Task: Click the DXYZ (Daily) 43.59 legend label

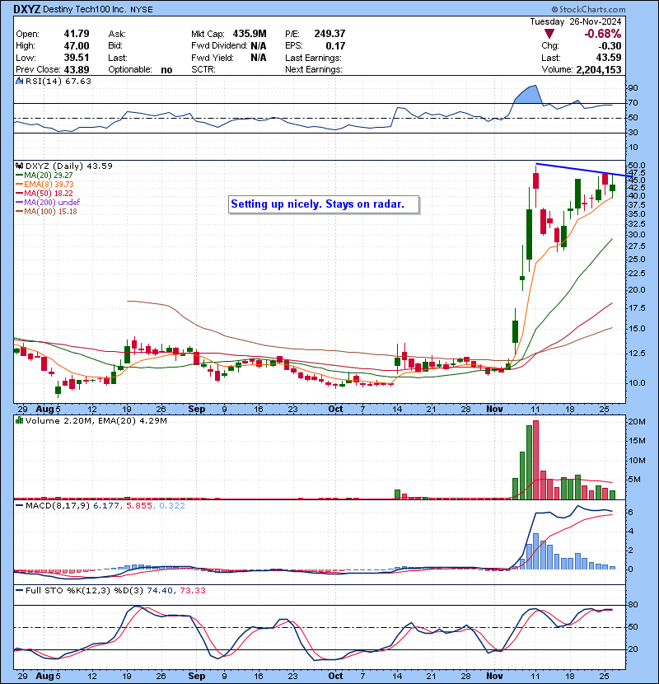Action: [69, 166]
